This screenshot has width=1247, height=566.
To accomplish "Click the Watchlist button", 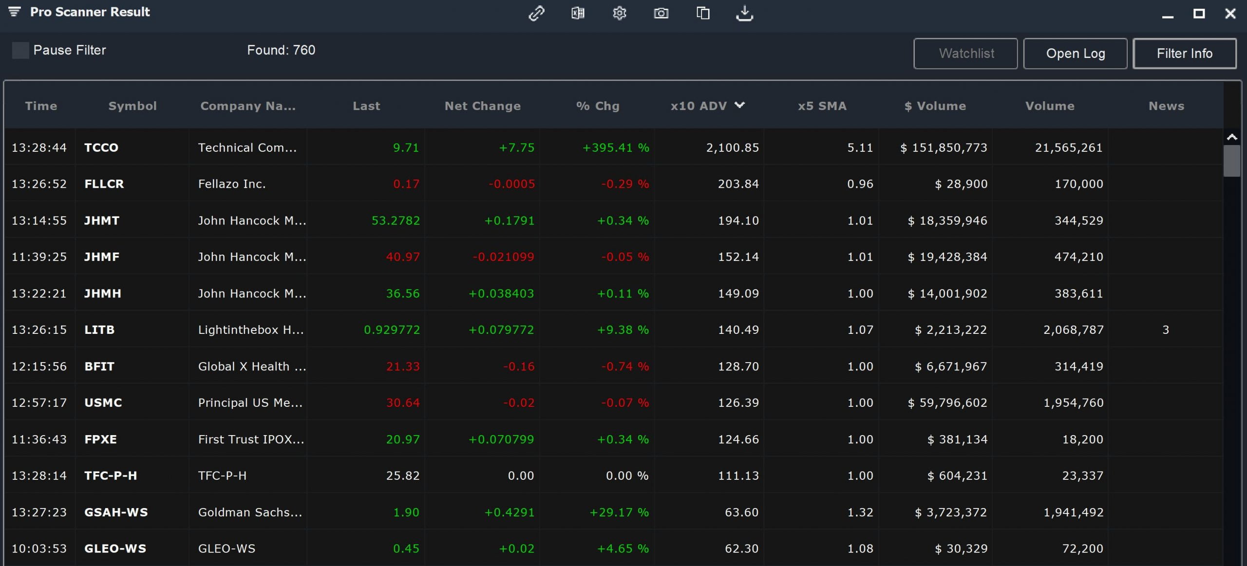I will pyautogui.click(x=965, y=54).
